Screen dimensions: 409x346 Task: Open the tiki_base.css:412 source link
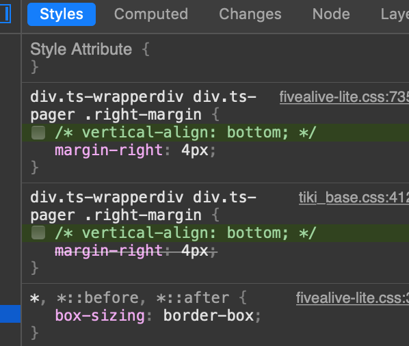354,198
